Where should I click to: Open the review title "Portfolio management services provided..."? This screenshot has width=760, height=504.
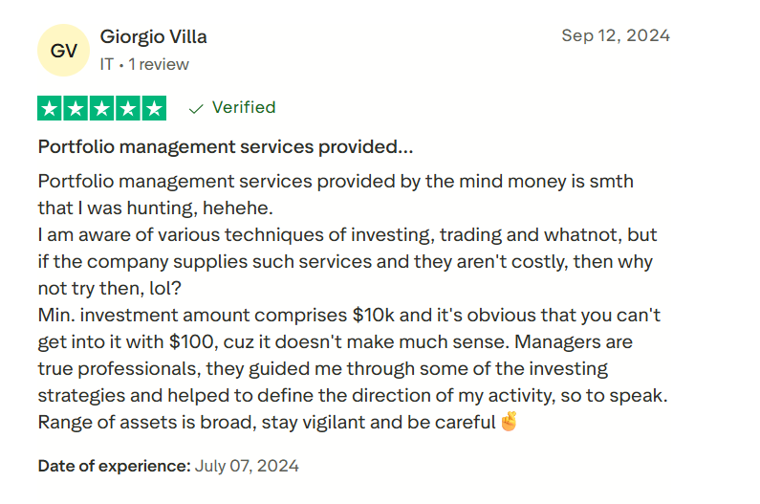226,147
